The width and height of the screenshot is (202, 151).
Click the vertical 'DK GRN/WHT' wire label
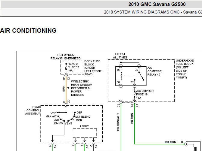click(118, 122)
